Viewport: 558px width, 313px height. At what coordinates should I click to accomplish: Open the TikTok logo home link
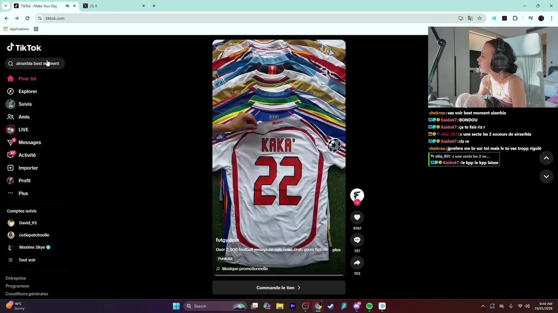point(24,48)
